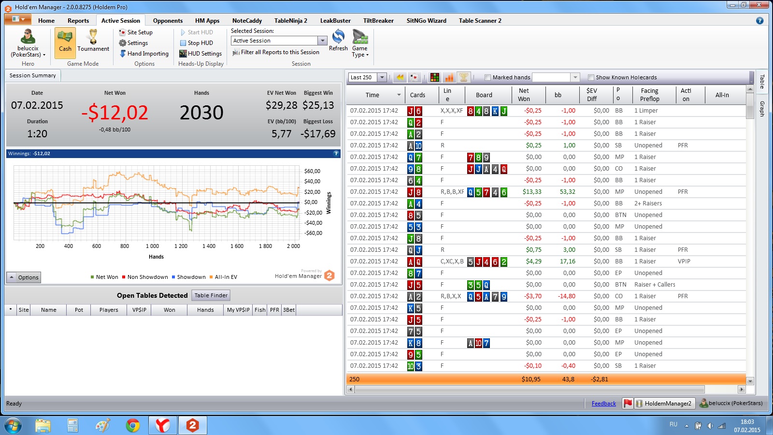Open the Table side tab
Image resolution: width=773 pixels, height=435 pixels.
[x=762, y=81]
